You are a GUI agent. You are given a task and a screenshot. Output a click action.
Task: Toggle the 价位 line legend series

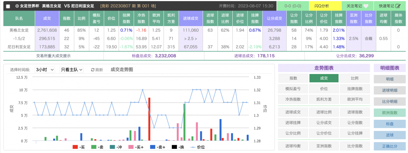point(198,147)
